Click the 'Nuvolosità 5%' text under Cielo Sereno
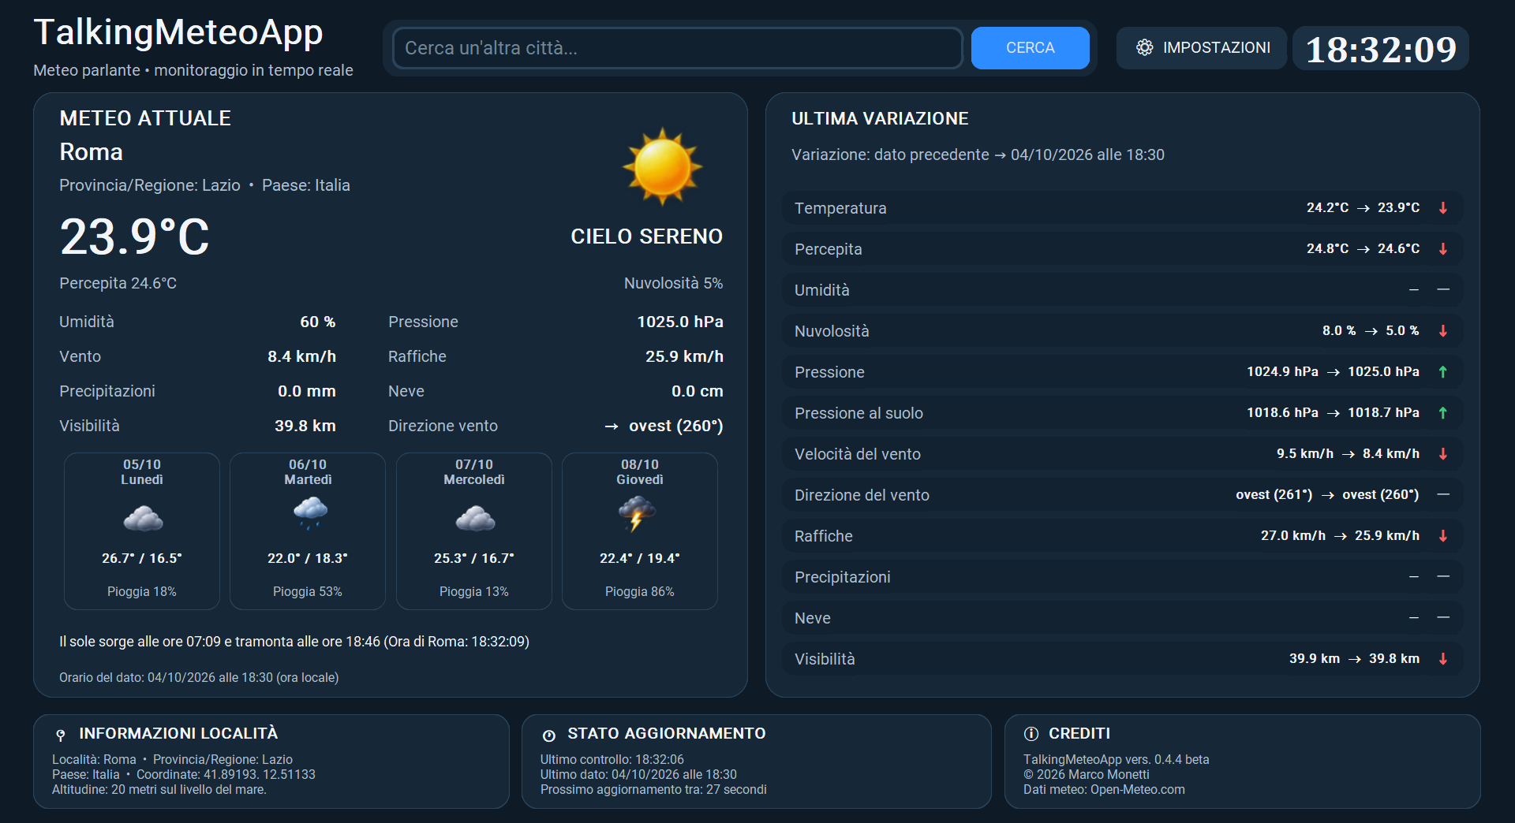 coord(674,283)
